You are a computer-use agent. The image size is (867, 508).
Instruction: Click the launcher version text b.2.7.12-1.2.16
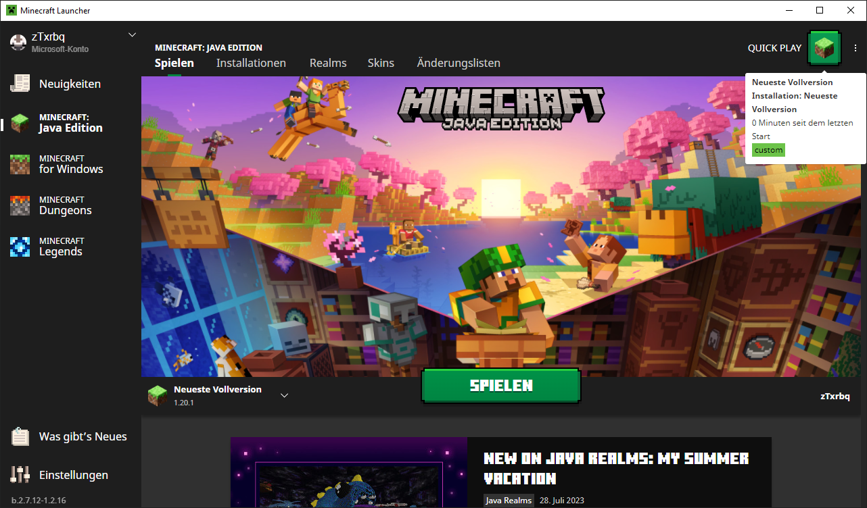pyautogui.click(x=39, y=501)
